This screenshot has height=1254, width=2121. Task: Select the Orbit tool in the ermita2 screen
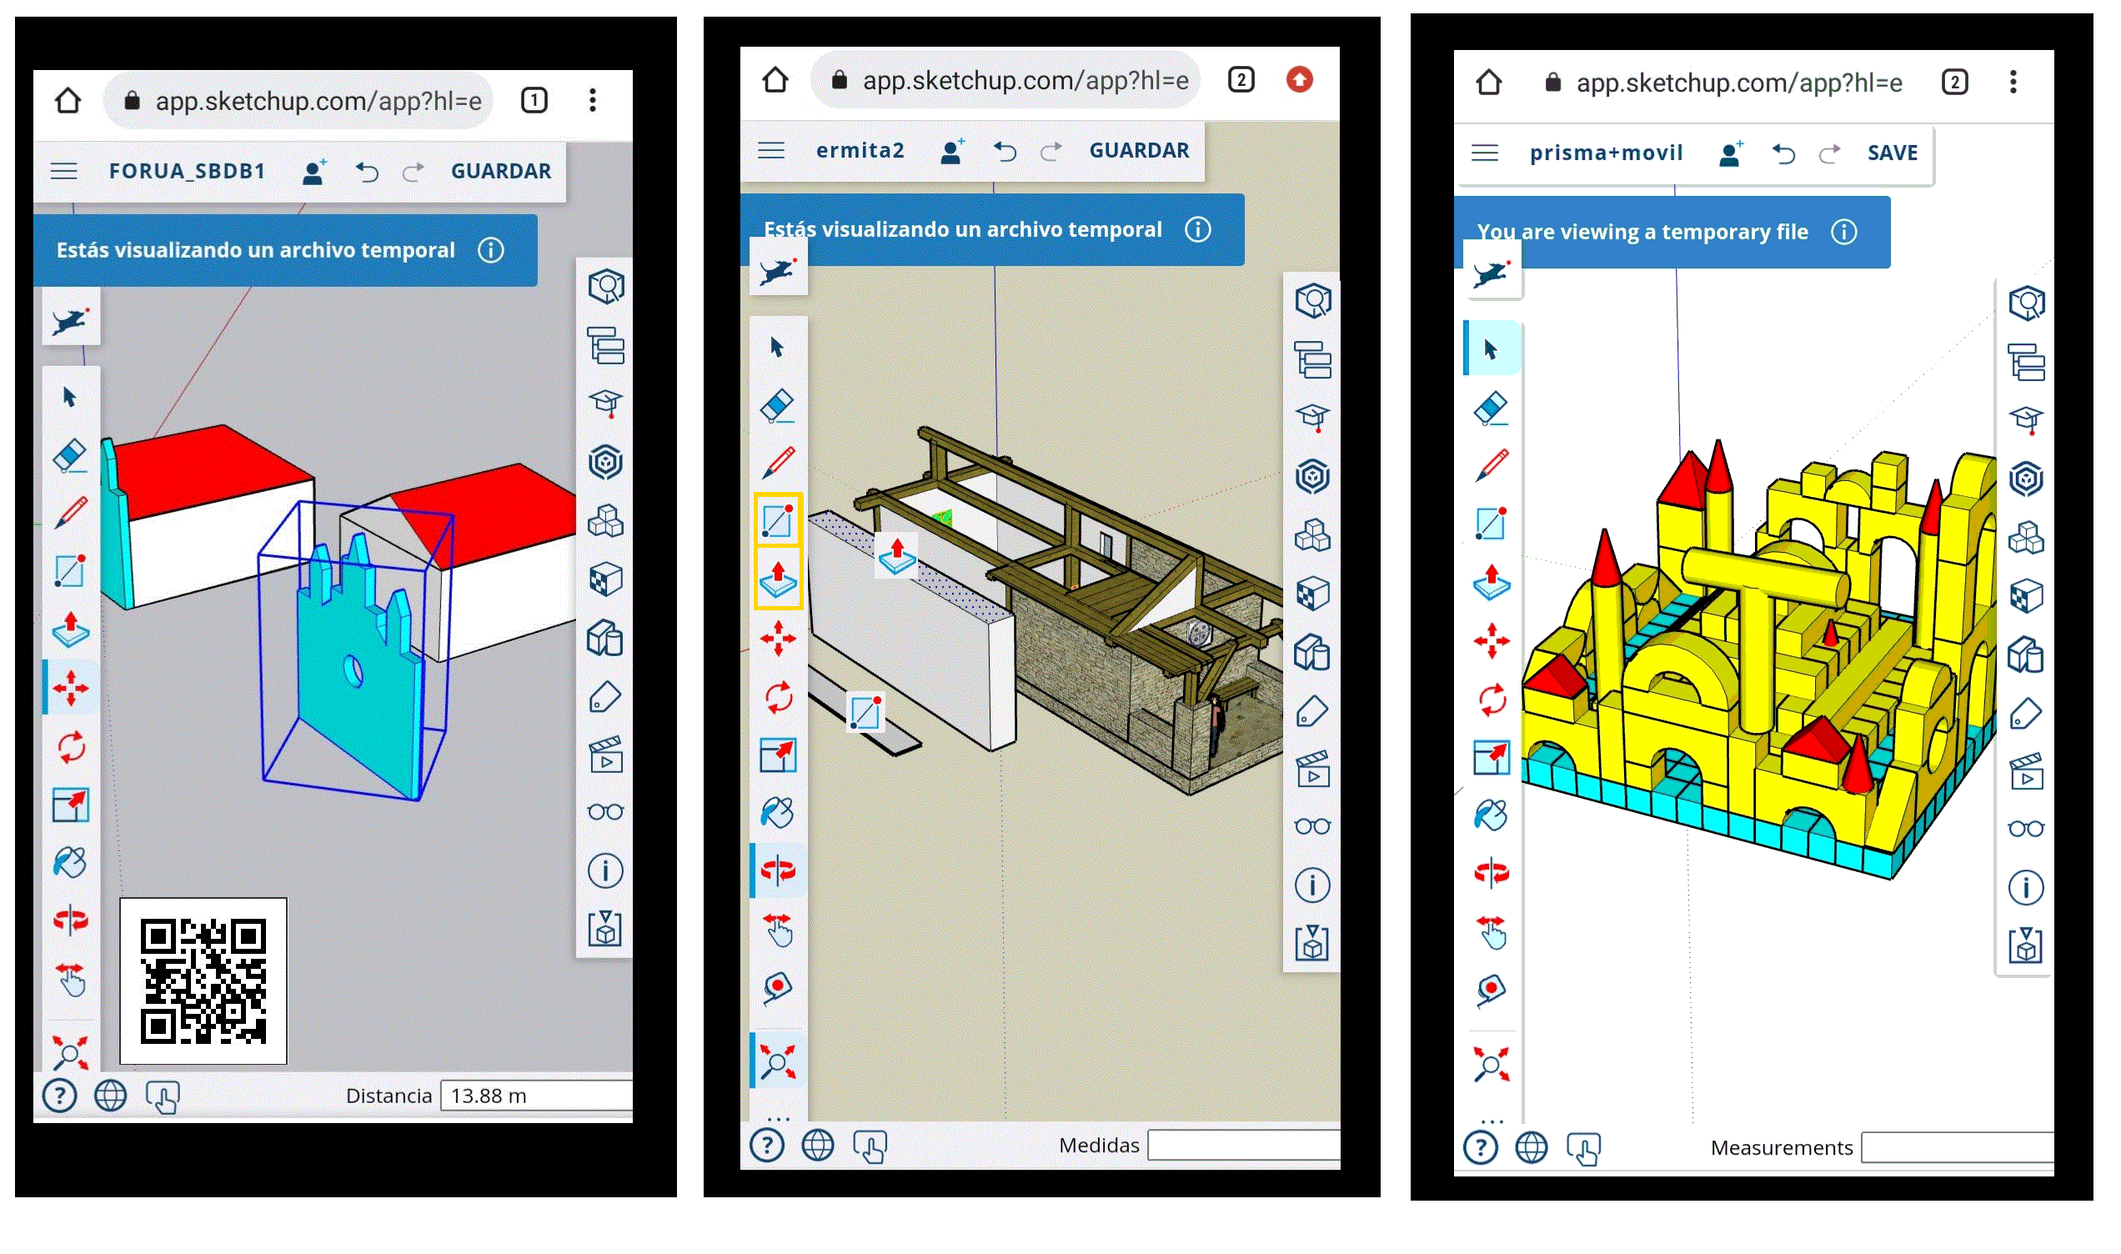[x=778, y=870]
